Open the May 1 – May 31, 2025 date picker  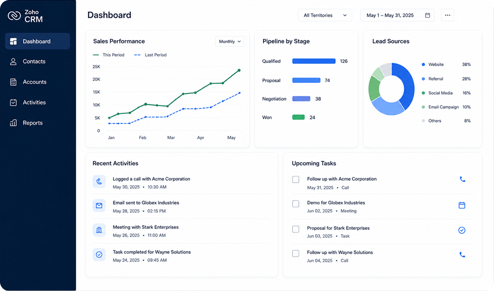pos(397,15)
